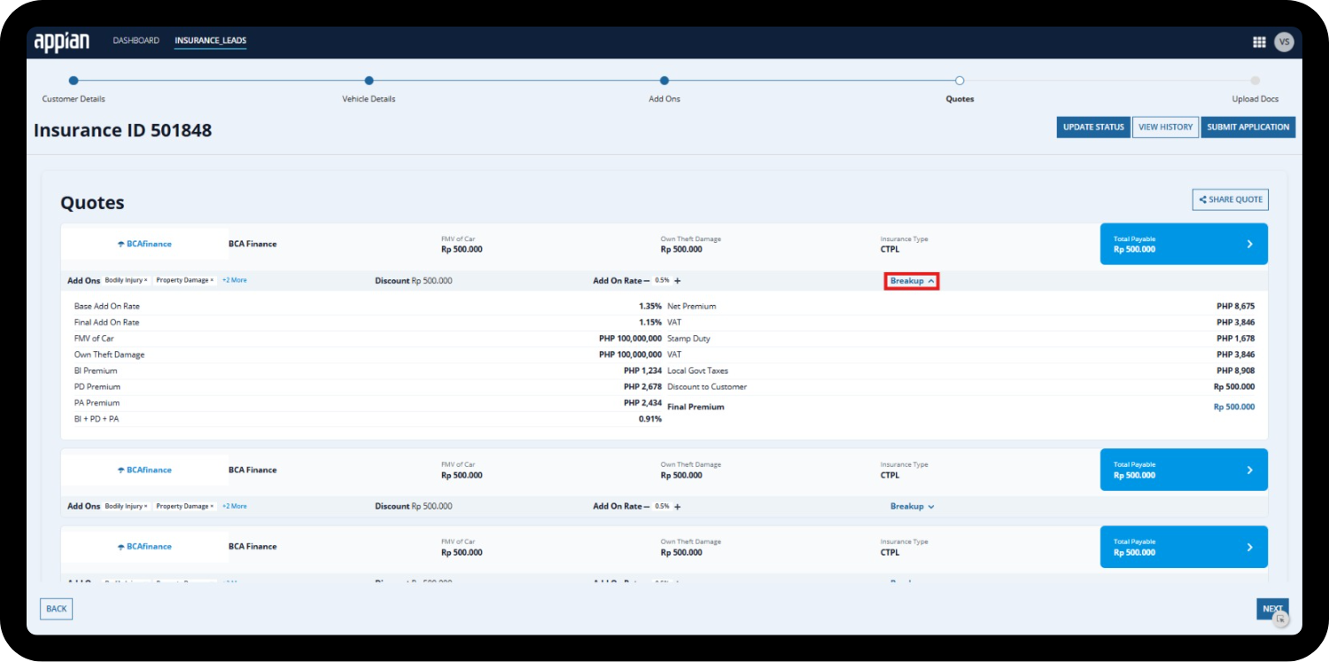Remove Bodily Injury add-on in expanded quote
The image size is (1329, 662).
point(146,280)
